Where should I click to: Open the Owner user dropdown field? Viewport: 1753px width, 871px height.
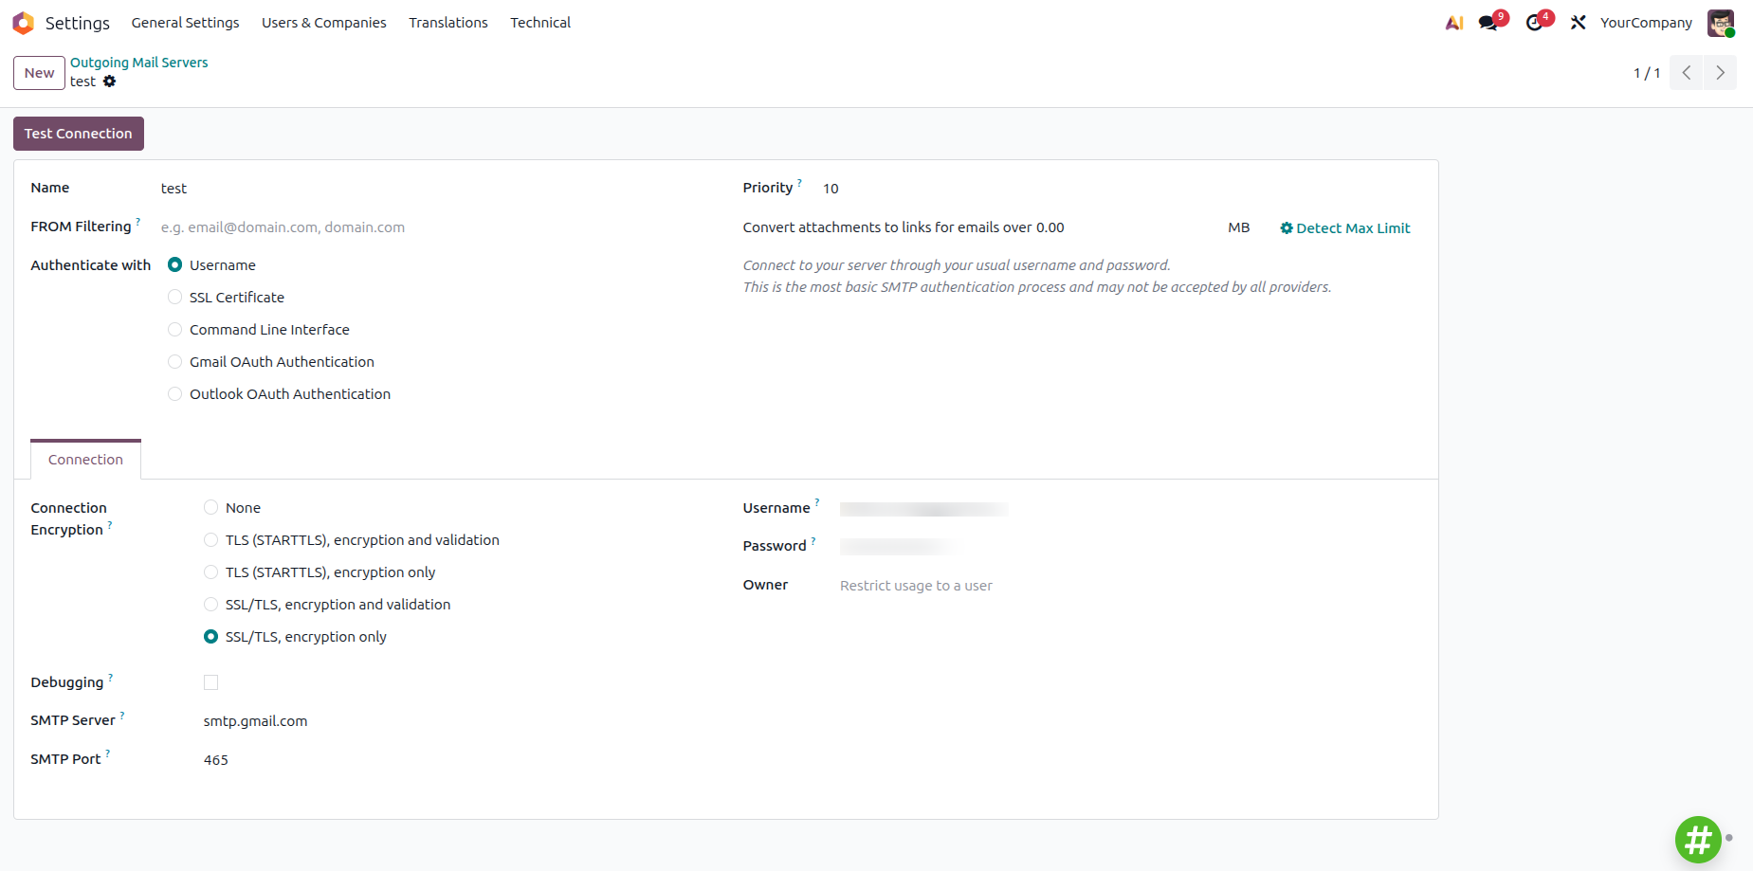click(1128, 586)
